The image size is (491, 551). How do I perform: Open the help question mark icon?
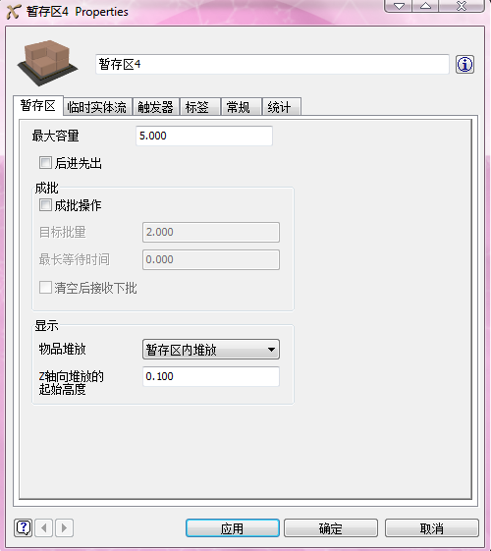pos(24,527)
